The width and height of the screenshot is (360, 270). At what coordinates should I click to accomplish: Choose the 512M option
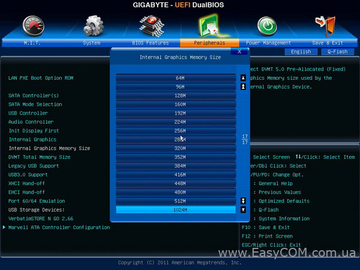(176, 201)
